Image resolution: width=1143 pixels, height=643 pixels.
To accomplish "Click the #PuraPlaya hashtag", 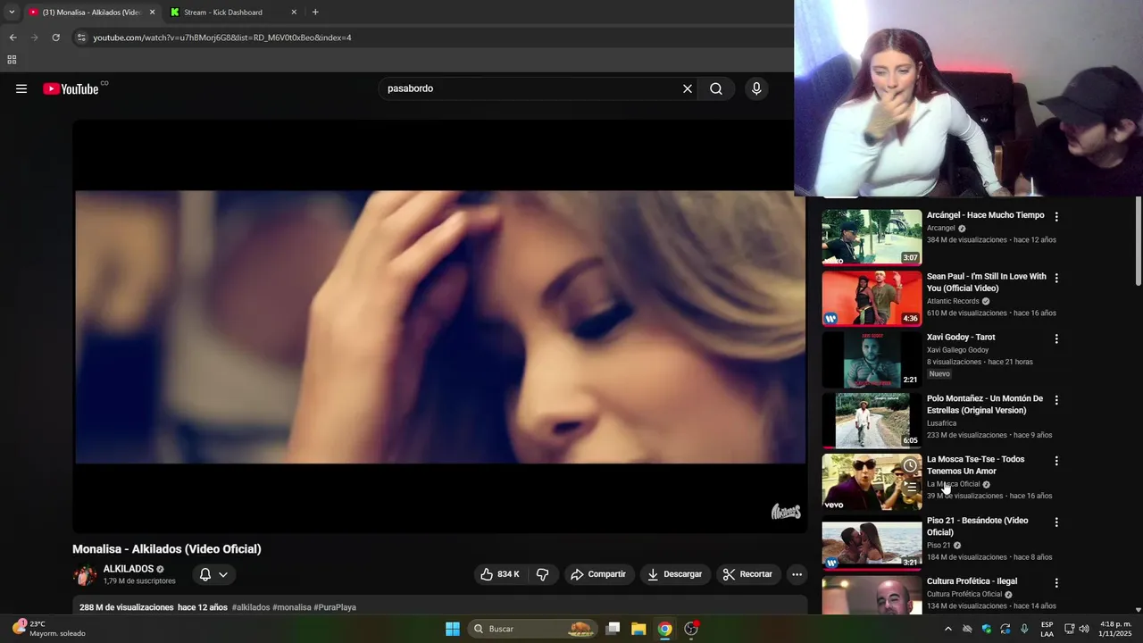I will click(x=335, y=607).
